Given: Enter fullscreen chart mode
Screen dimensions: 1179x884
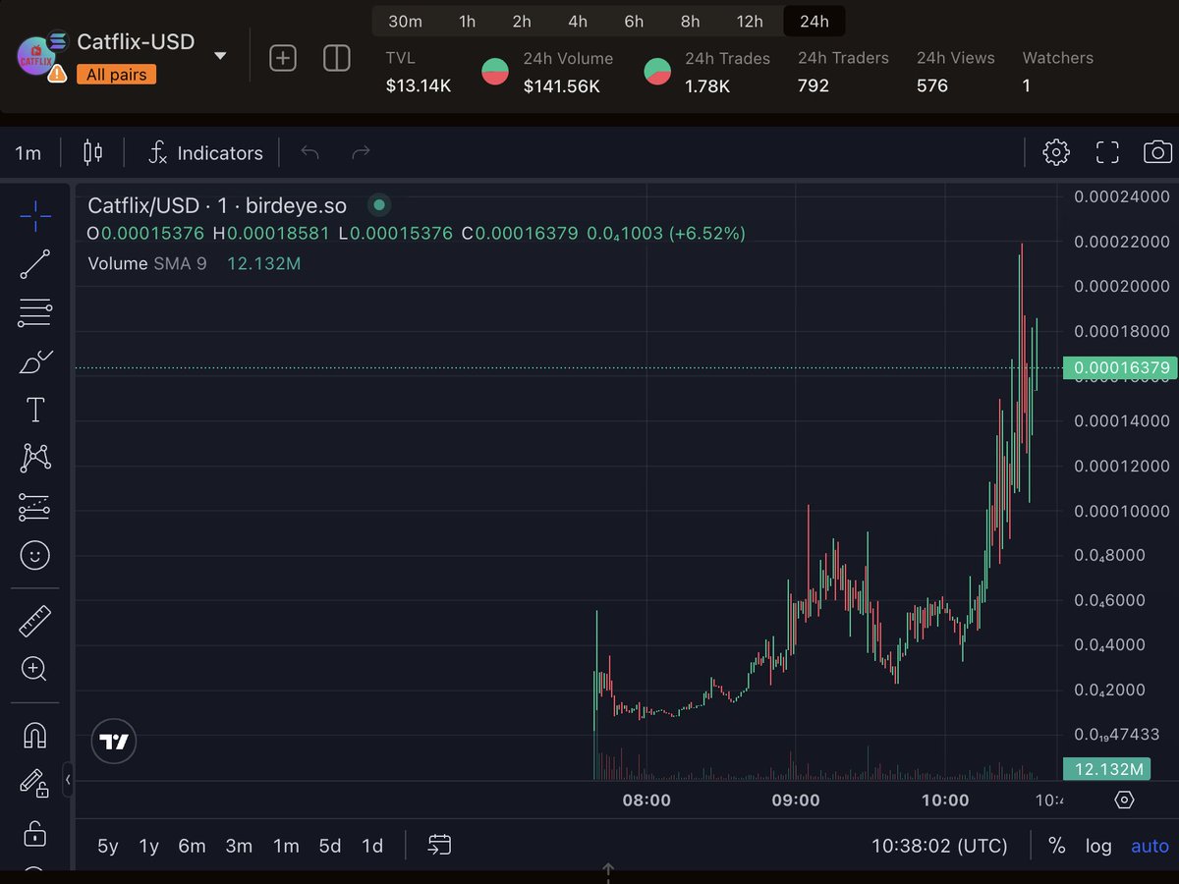Looking at the screenshot, I should point(1107,152).
